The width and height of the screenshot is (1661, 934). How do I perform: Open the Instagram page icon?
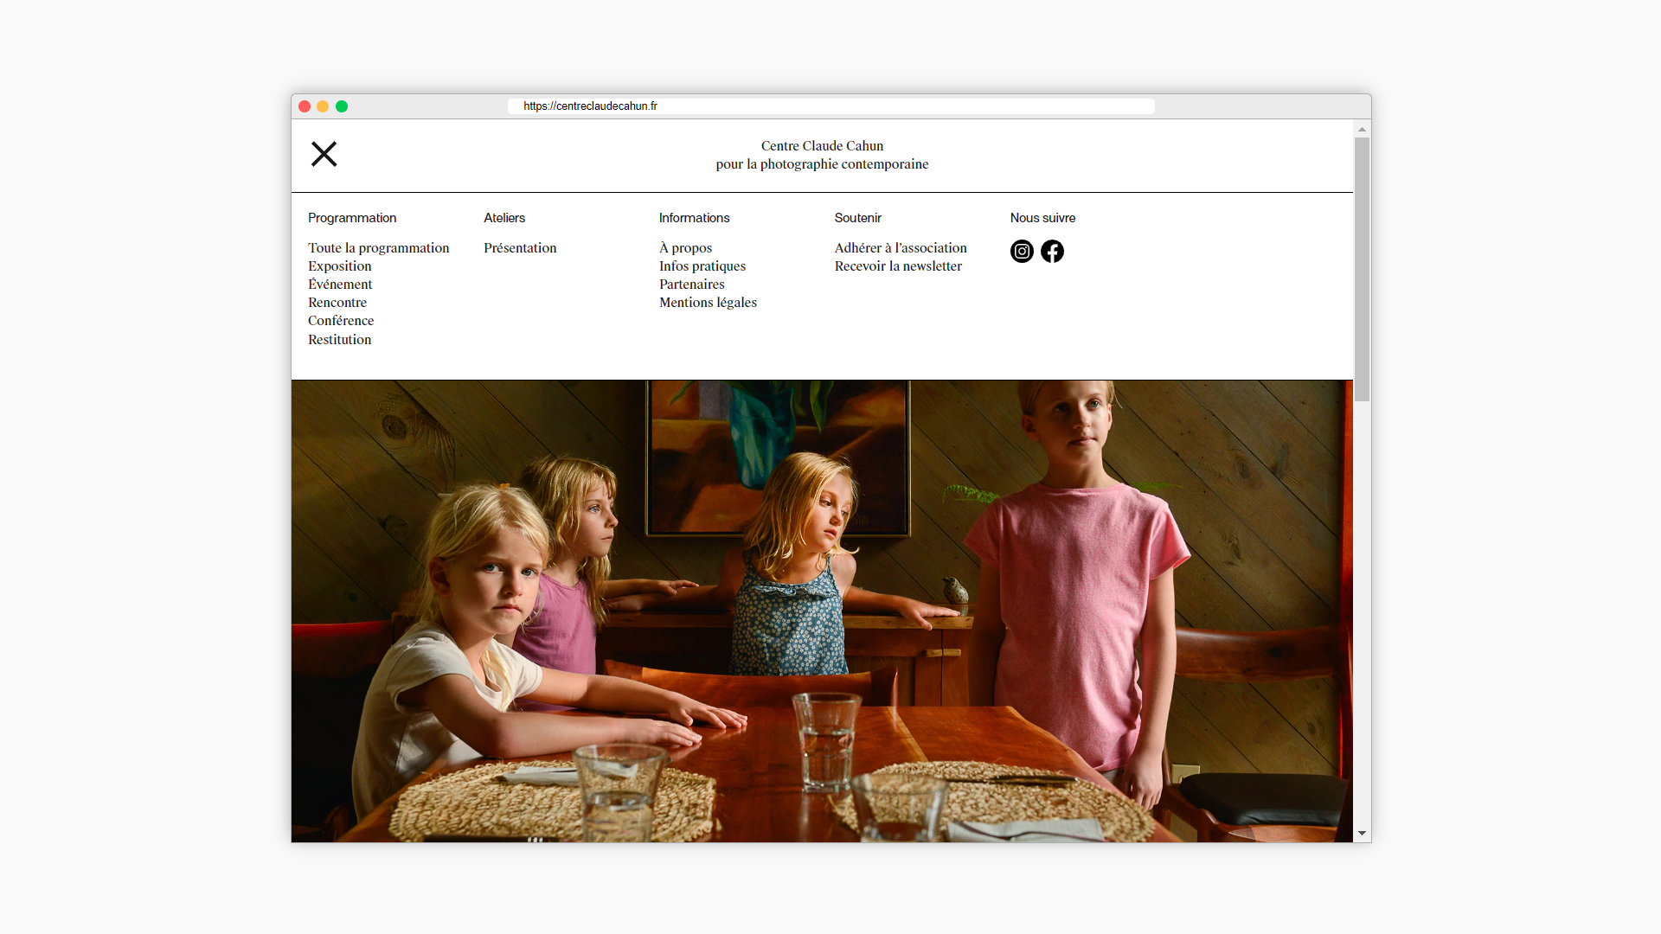1022,252
